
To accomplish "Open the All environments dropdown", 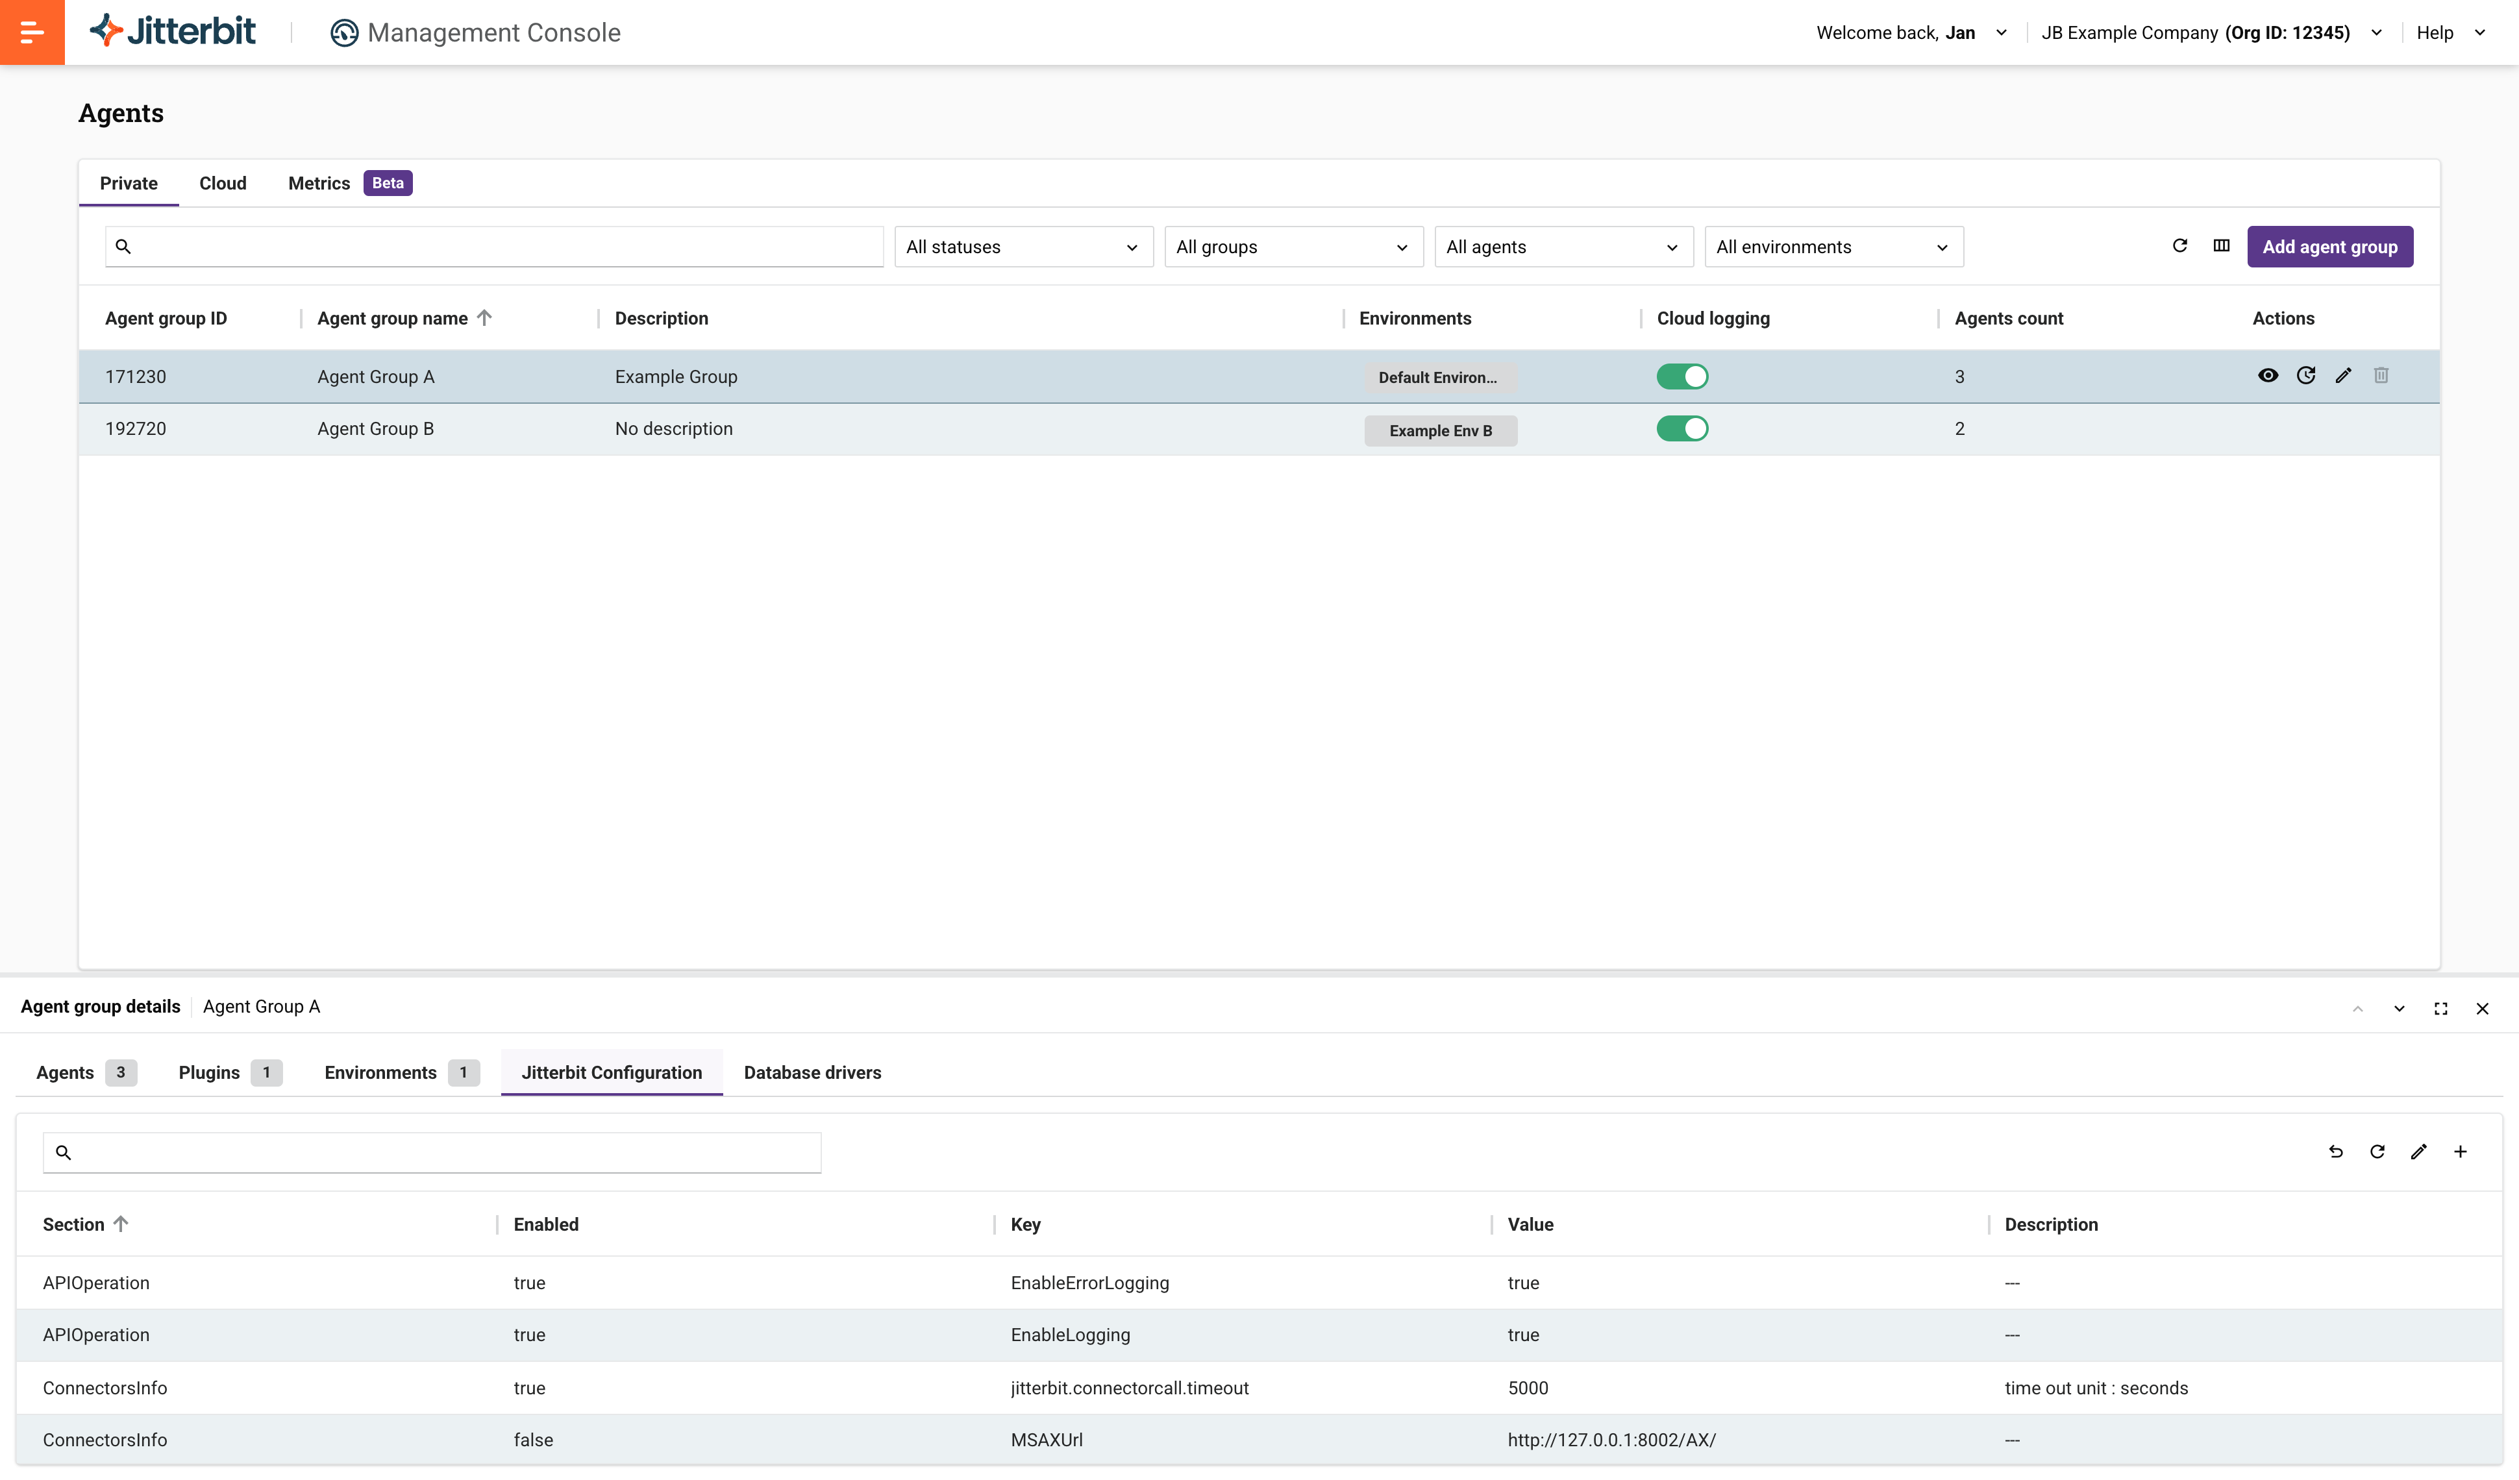I will (x=1833, y=247).
